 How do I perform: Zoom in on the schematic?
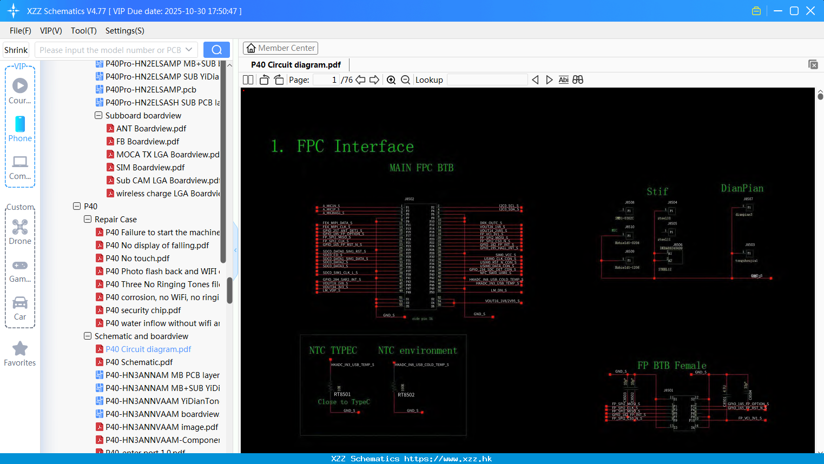click(x=391, y=80)
